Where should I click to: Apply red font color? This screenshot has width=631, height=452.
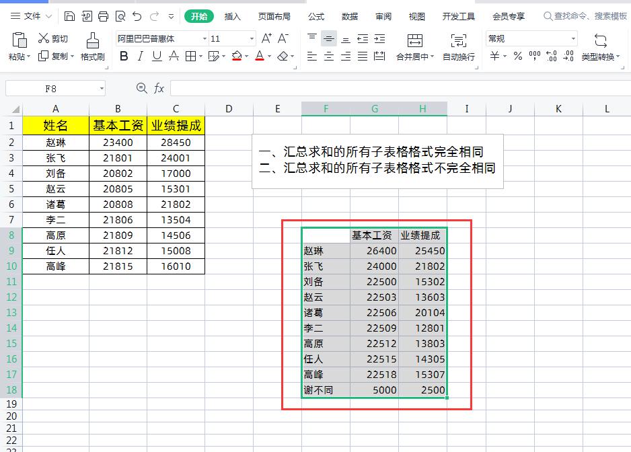pos(260,56)
